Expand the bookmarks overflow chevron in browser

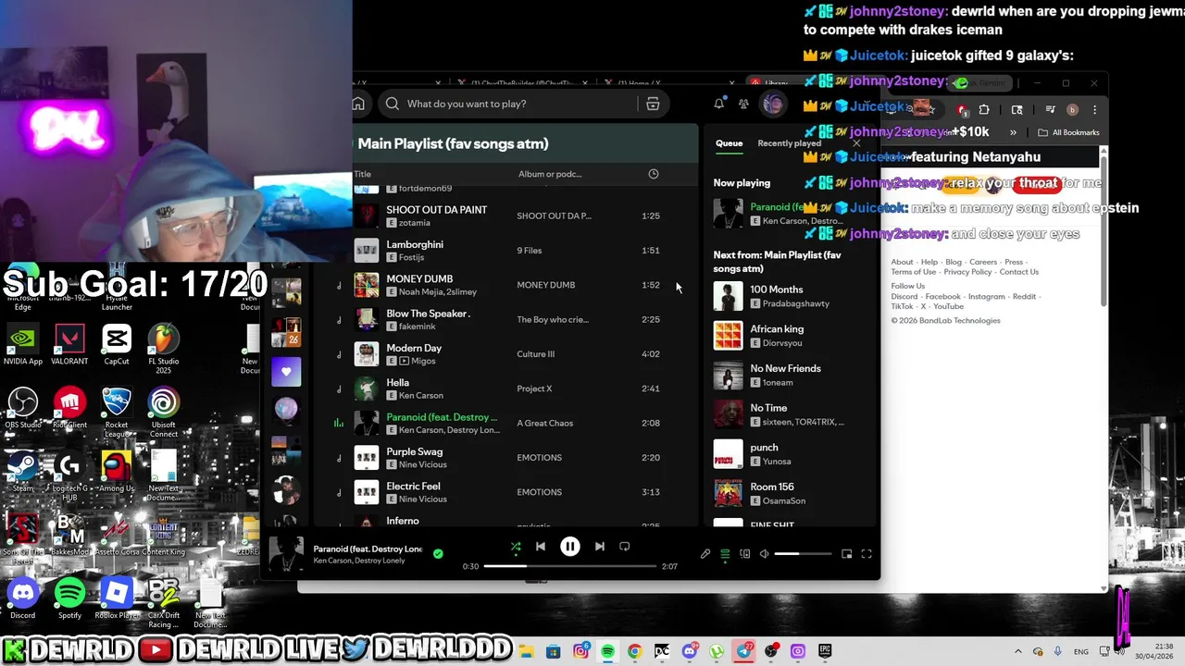pos(1013,132)
